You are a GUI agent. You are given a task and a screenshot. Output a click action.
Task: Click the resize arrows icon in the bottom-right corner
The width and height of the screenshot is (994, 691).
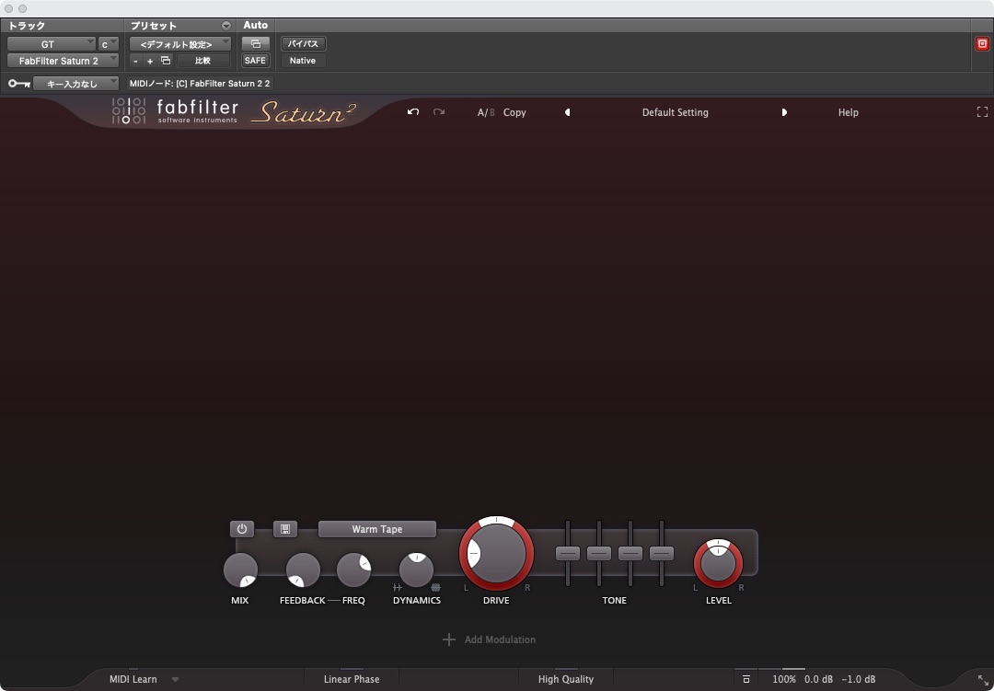[983, 680]
